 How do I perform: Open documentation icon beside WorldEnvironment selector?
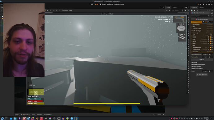pyautogui.click(x=212, y=13)
